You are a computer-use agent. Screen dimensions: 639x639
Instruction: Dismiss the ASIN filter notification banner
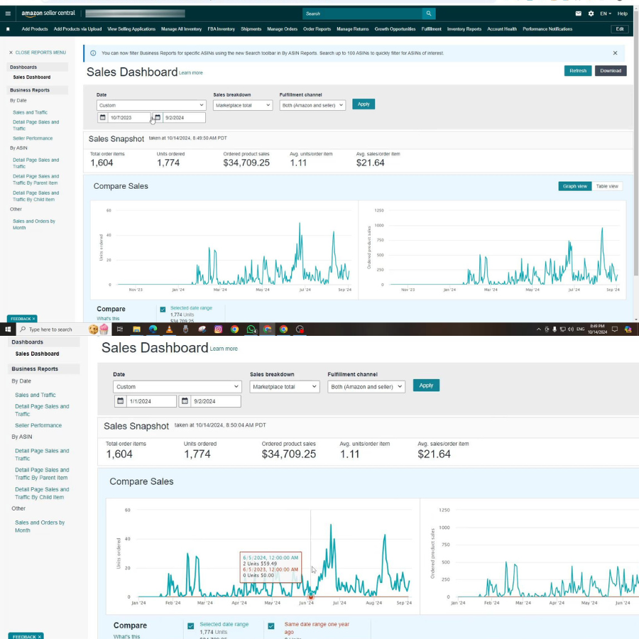(x=615, y=53)
